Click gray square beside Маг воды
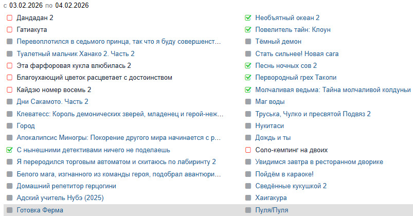Screen dimensions: 413x216 coord(248,102)
